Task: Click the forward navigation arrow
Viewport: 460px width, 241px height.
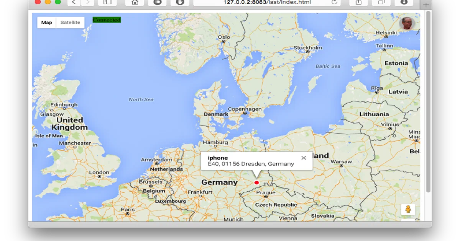Action: pyautogui.click(x=87, y=3)
